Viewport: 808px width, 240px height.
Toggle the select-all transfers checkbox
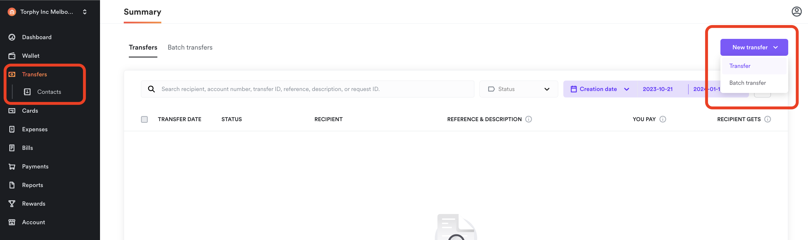coord(144,119)
